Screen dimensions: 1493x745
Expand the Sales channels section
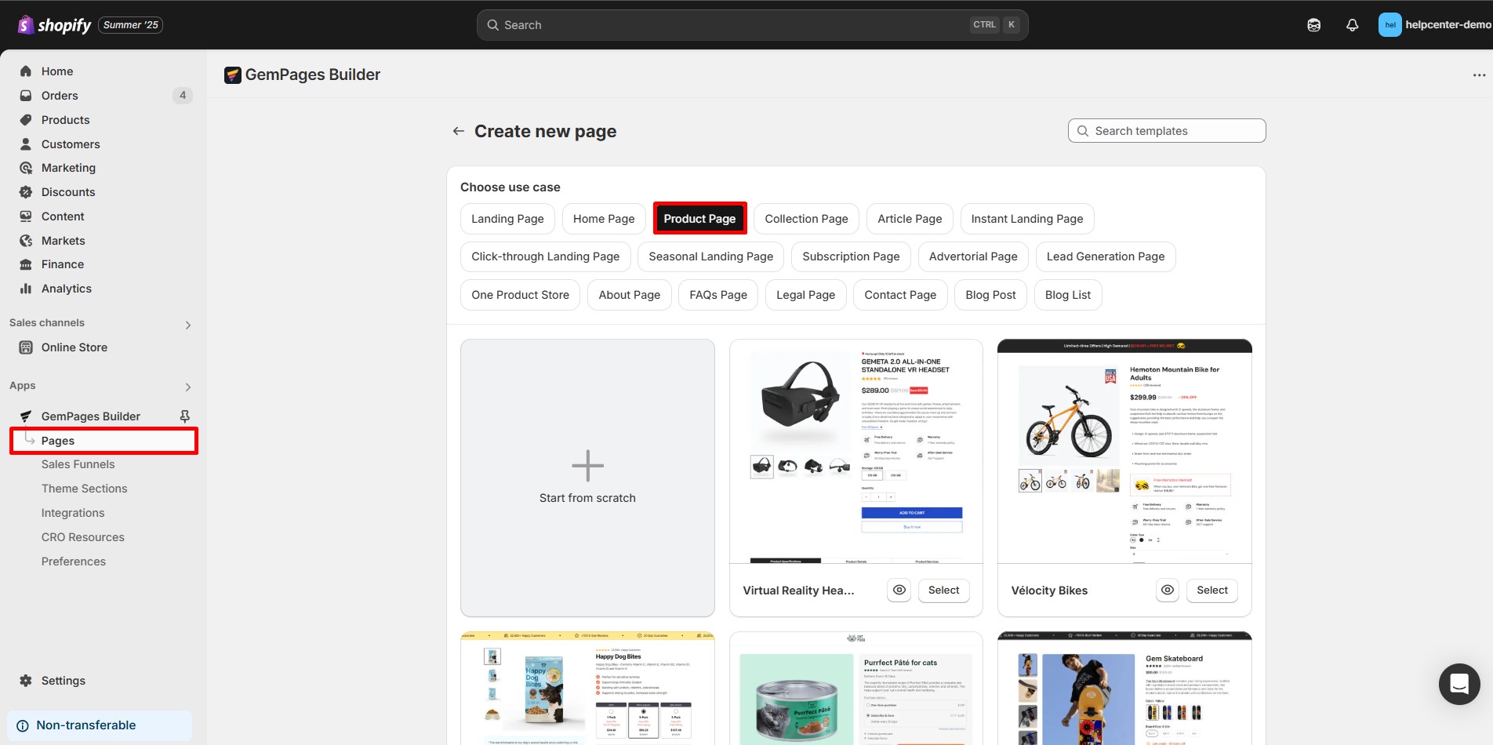[x=187, y=324]
